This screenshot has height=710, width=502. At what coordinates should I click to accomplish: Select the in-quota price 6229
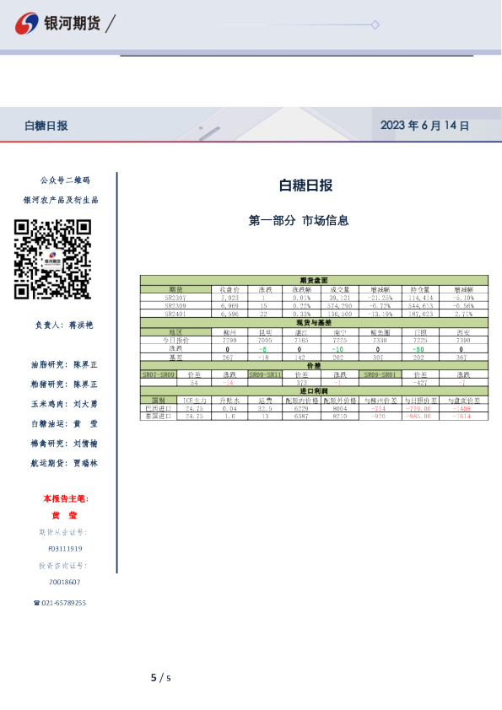[301, 408]
